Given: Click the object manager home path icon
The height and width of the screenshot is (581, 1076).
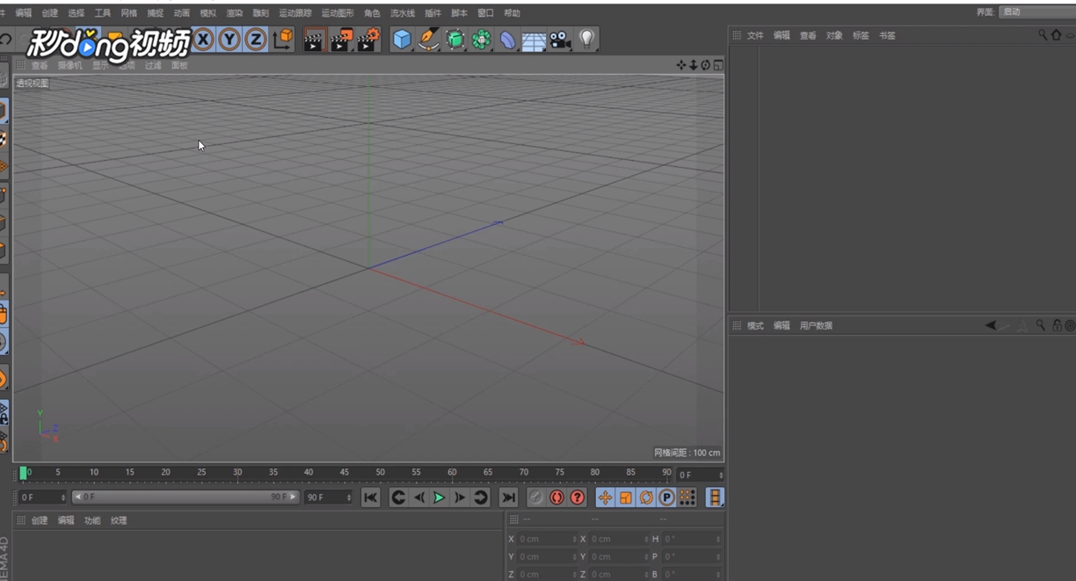Looking at the screenshot, I should pos(1056,35).
